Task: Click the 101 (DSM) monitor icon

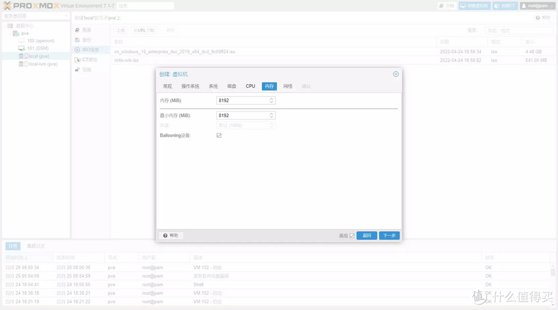Action: [x=22, y=48]
